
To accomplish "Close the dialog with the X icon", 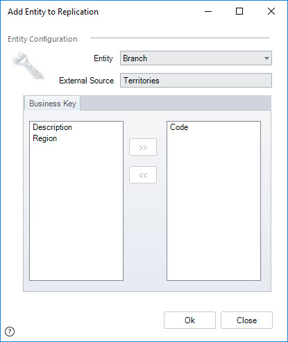I will pos(271,11).
